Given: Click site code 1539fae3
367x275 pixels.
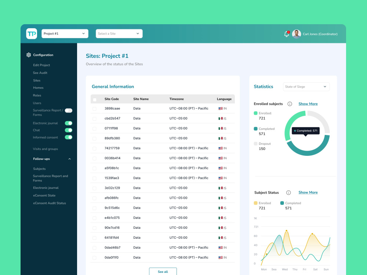Looking at the screenshot, I should [112, 178].
